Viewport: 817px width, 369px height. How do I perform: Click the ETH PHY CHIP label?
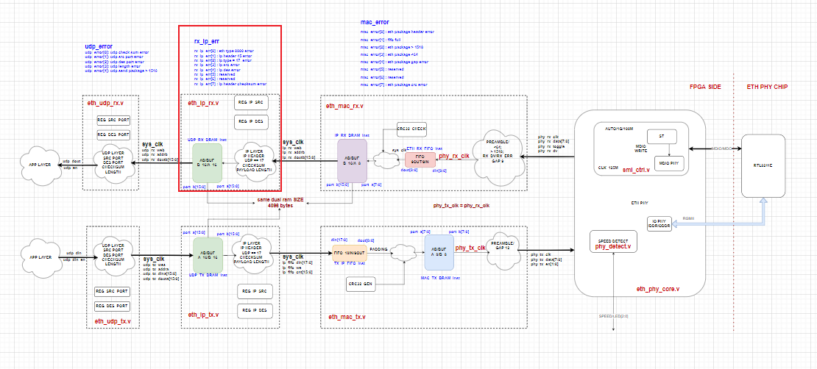coord(766,87)
